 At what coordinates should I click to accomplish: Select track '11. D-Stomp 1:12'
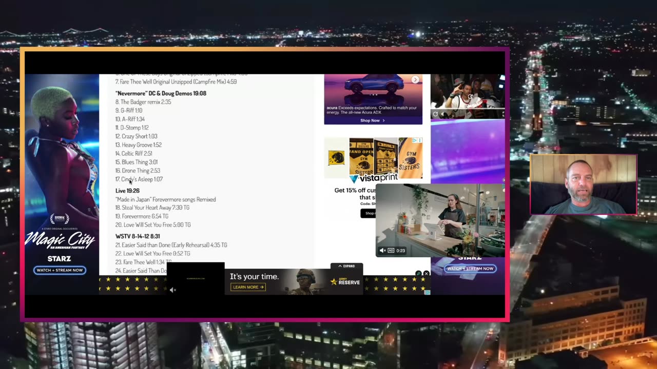(x=132, y=128)
